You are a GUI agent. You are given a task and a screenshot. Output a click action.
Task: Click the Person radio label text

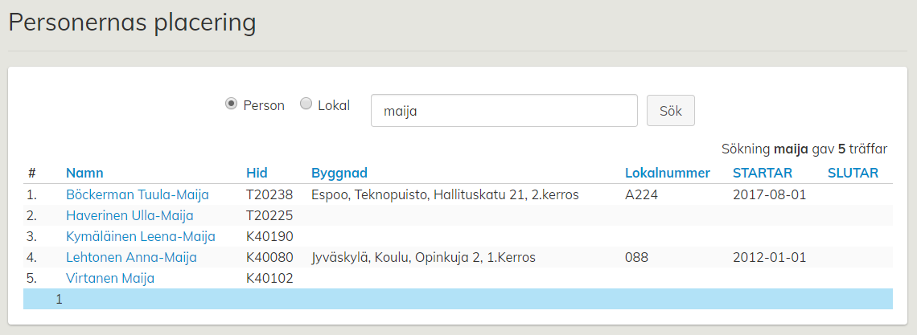click(x=264, y=105)
